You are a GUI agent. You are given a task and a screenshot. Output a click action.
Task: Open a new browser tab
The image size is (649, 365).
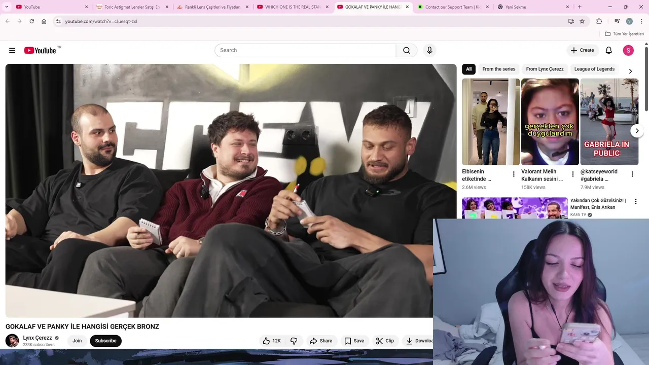pyautogui.click(x=580, y=7)
